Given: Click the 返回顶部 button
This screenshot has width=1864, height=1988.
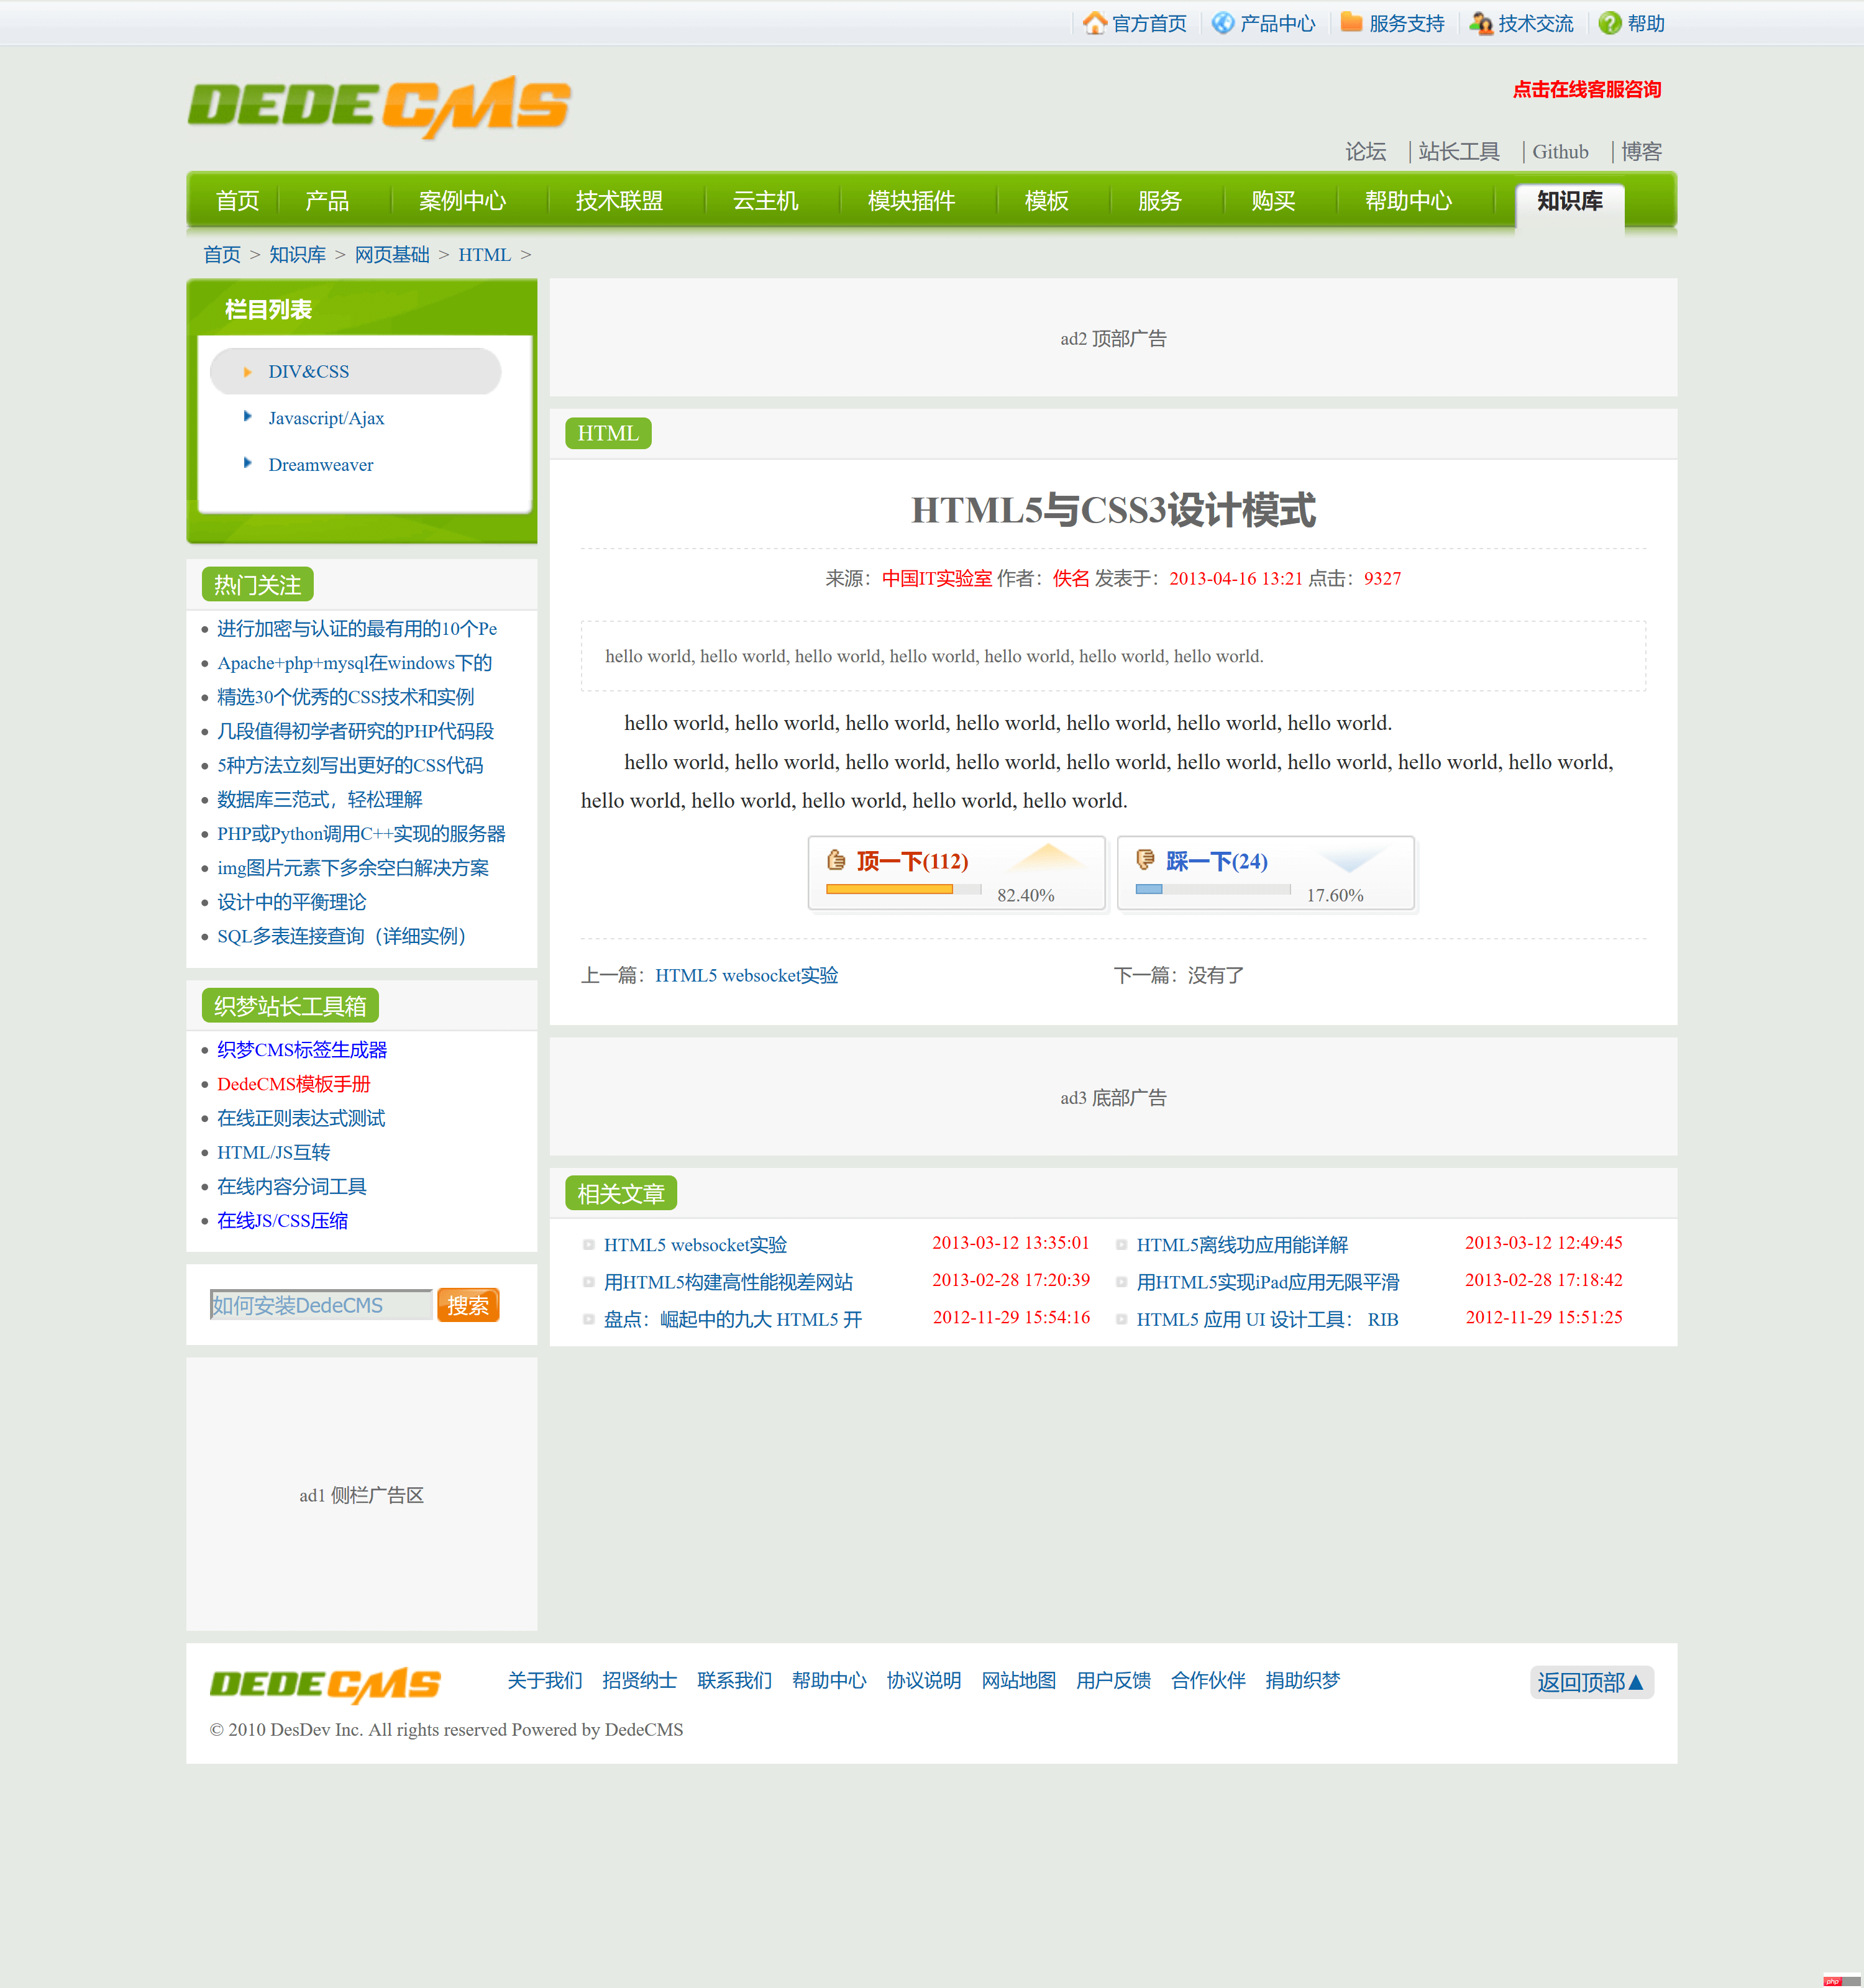Looking at the screenshot, I should pyautogui.click(x=1591, y=1682).
